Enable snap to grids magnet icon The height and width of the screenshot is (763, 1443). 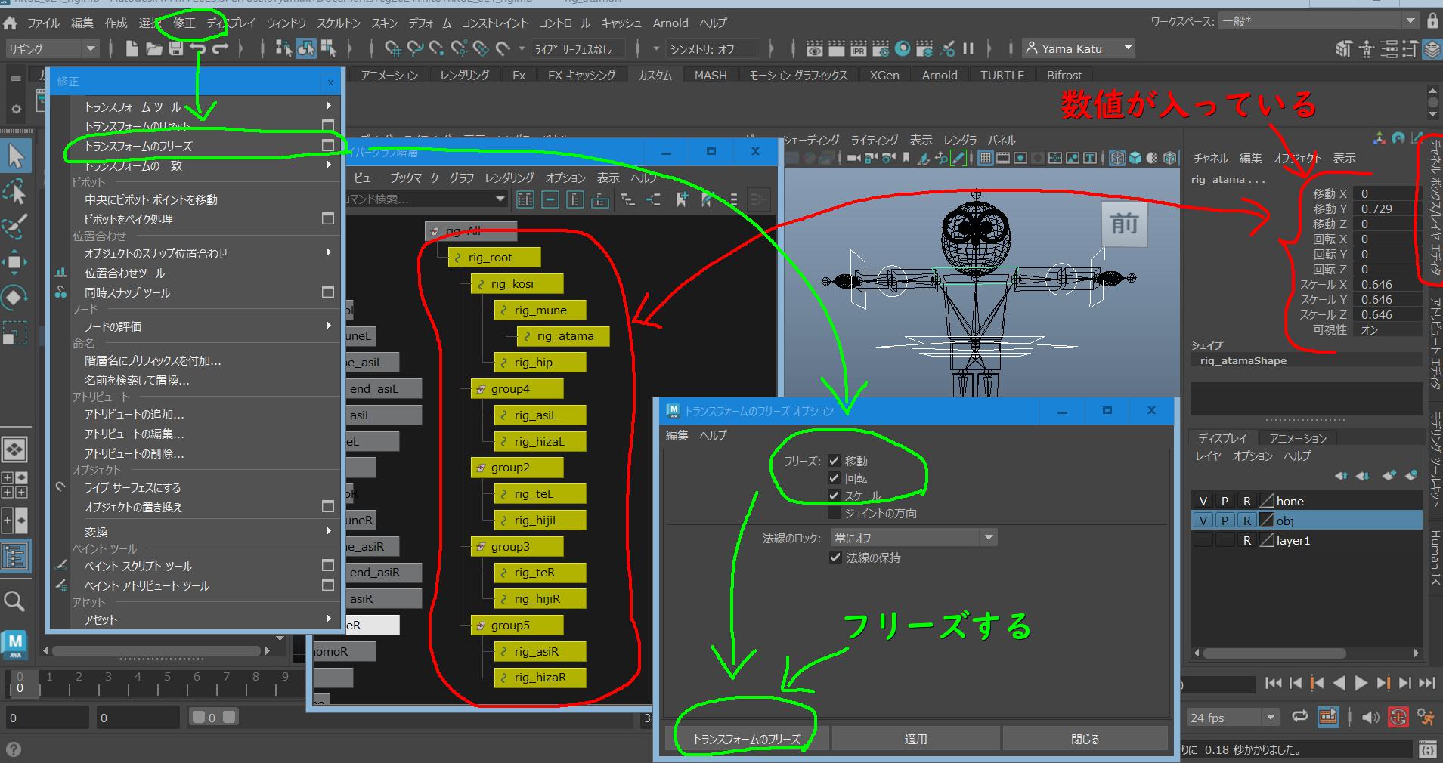[393, 49]
